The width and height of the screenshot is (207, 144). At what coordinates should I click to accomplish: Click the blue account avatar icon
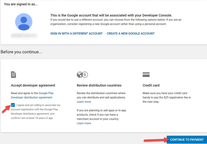[x=24, y=22]
